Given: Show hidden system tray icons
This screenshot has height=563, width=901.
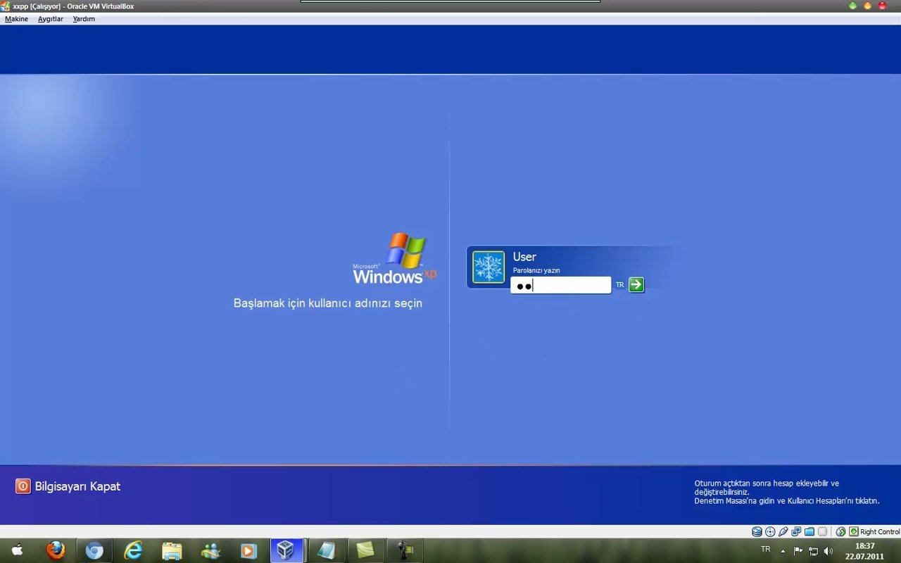Looking at the screenshot, I should [783, 551].
